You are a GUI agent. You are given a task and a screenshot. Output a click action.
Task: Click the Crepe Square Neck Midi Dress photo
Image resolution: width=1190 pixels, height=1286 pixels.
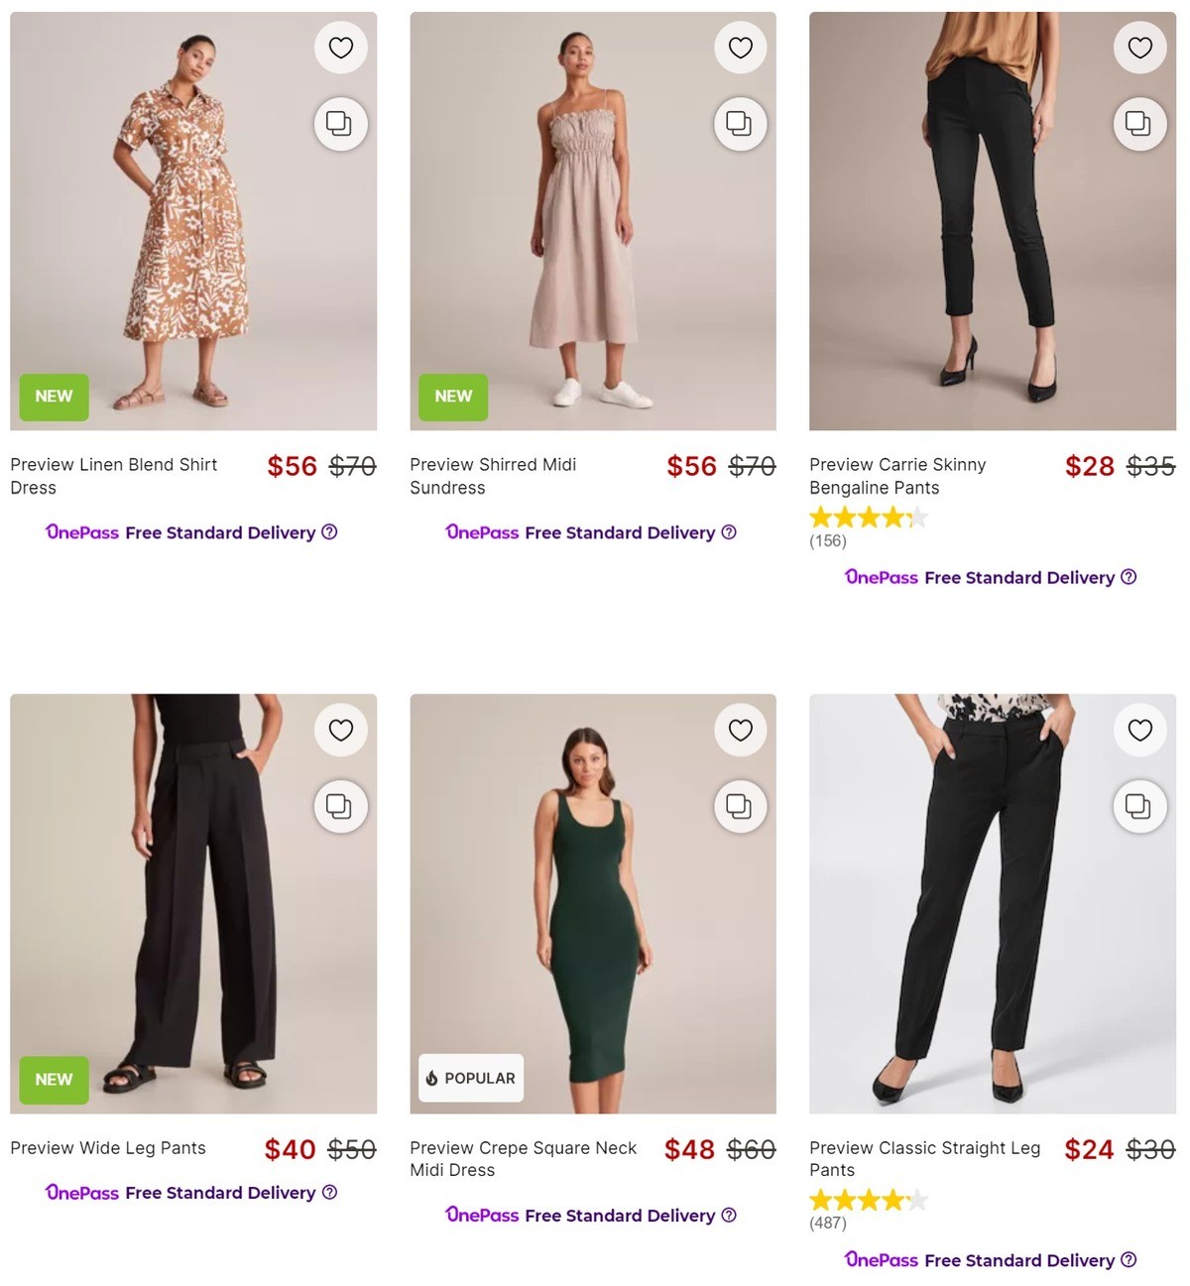592,902
